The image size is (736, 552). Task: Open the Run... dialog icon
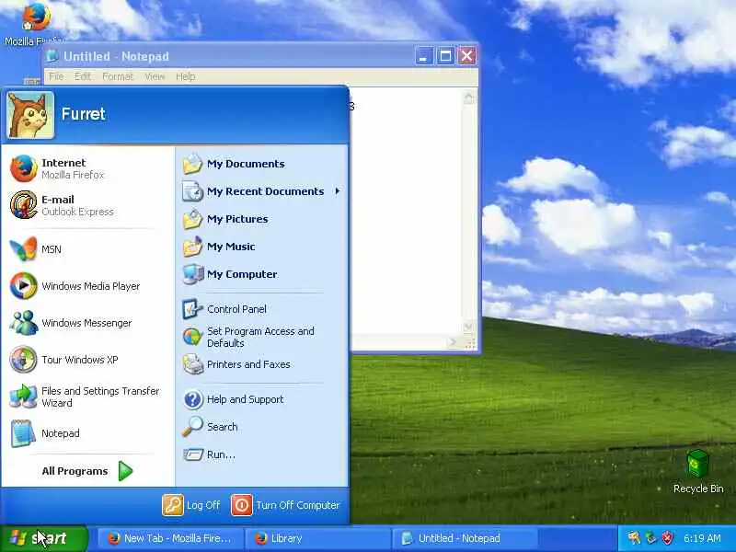[x=192, y=454]
